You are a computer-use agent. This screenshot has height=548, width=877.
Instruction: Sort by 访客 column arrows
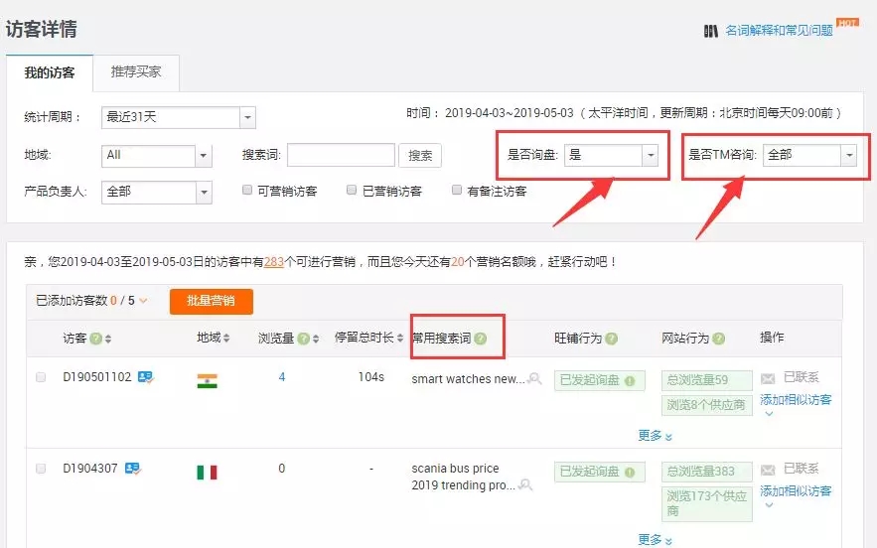pos(108,339)
